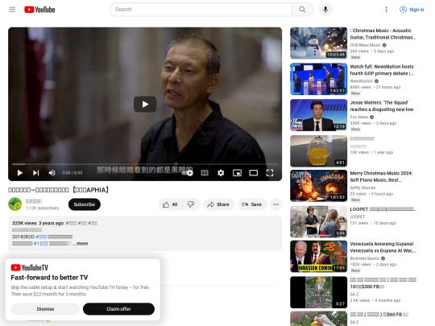Dislike the video
Image resolution: width=435 pixels, height=326 pixels.
tap(191, 204)
